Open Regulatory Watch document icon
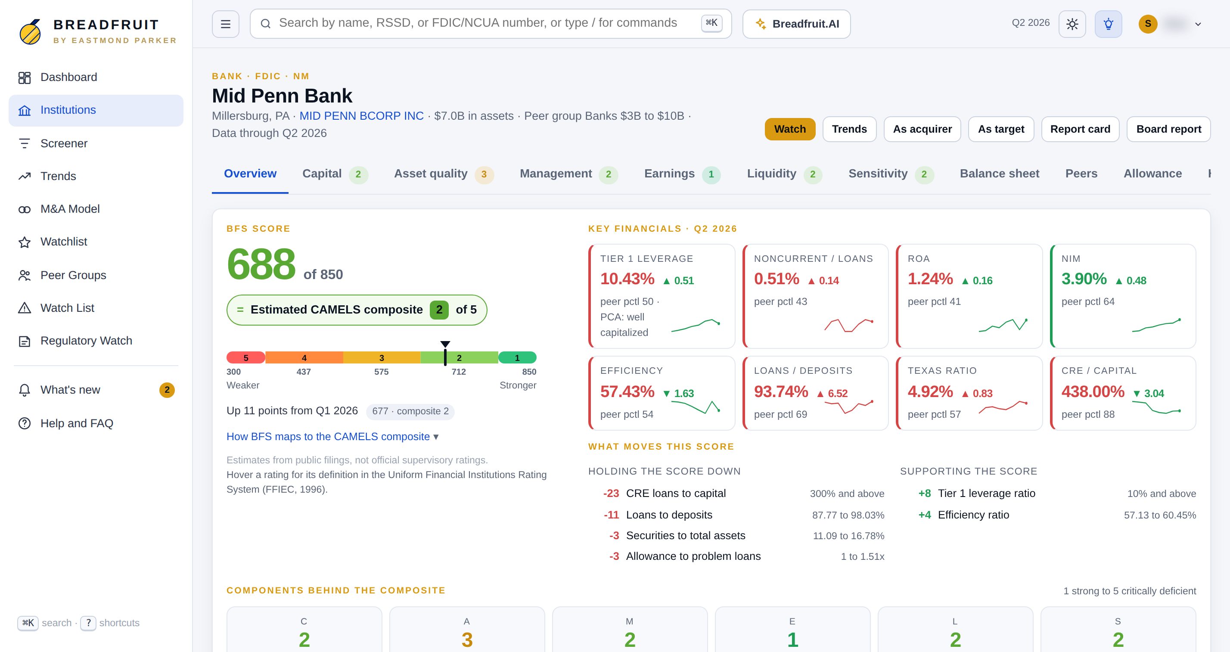 tap(25, 341)
